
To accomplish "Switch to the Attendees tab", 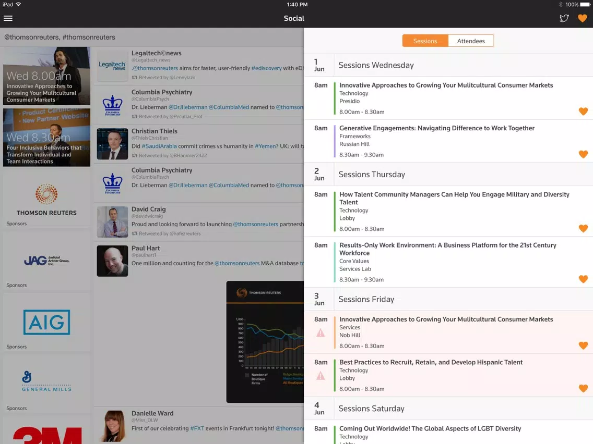I will 471,41.
